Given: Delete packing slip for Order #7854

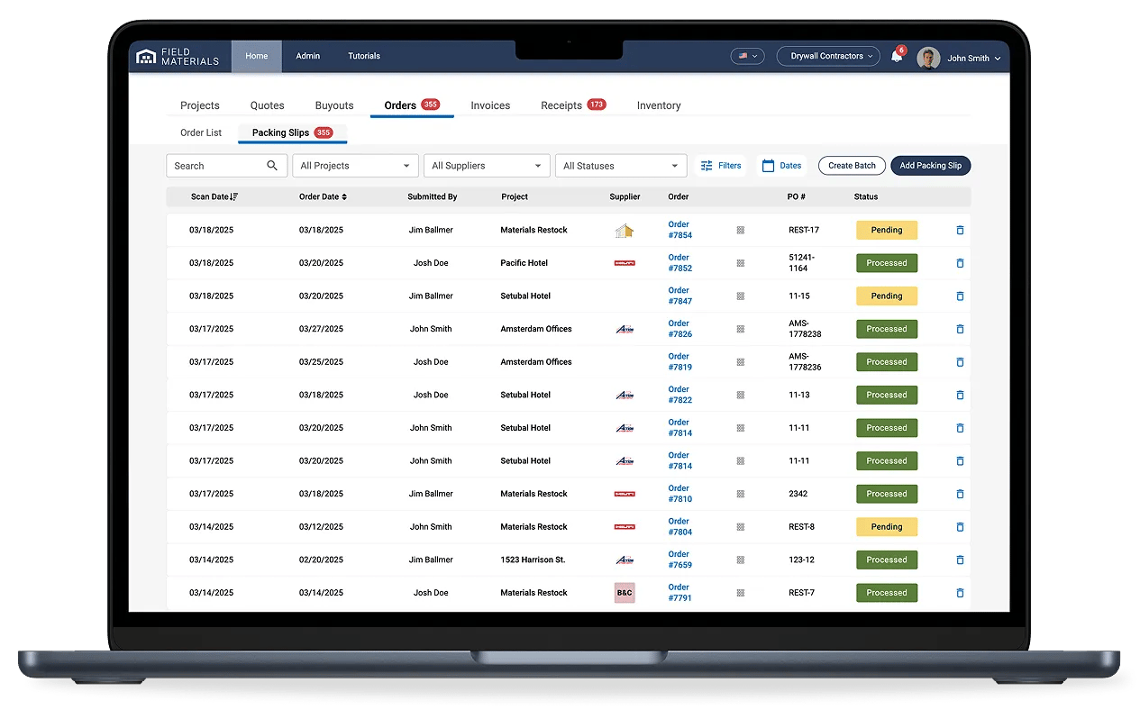Looking at the screenshot, I should [960, 231].
